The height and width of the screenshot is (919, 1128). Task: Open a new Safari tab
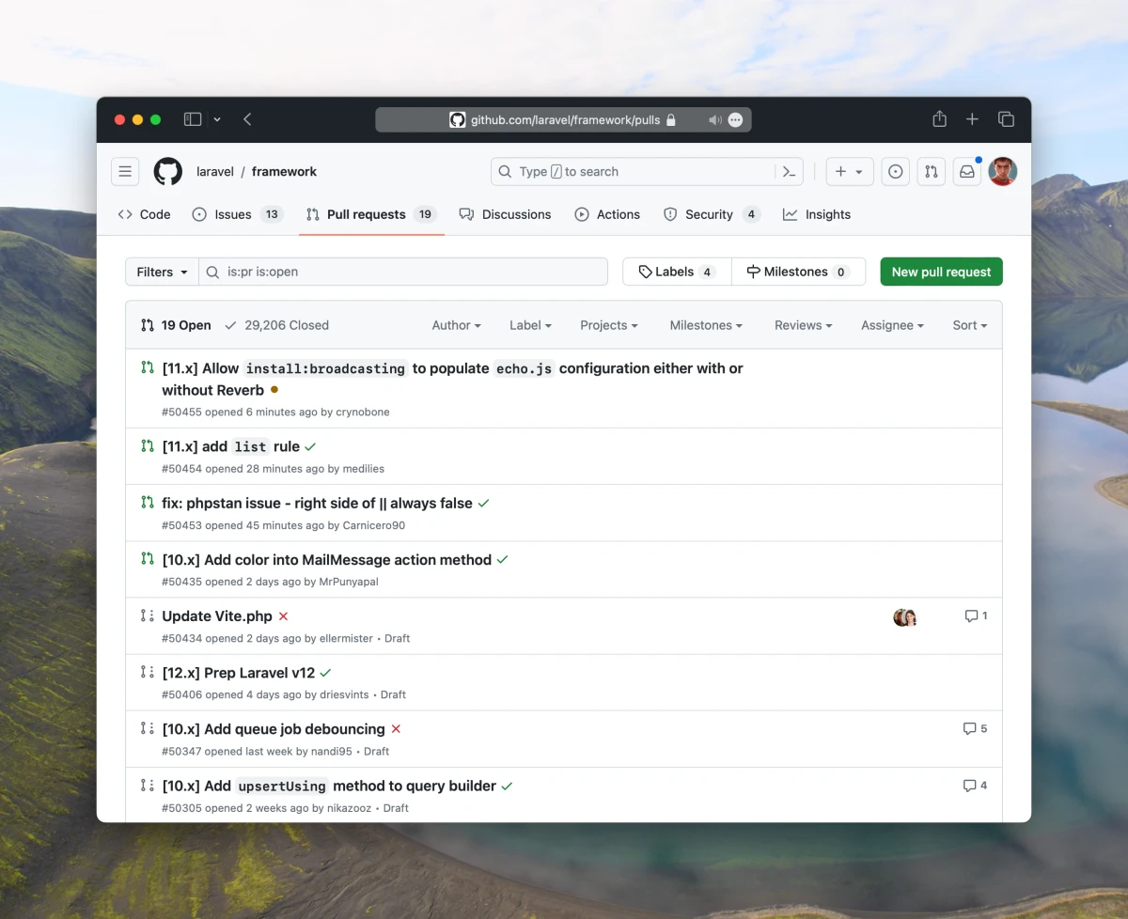972,119
